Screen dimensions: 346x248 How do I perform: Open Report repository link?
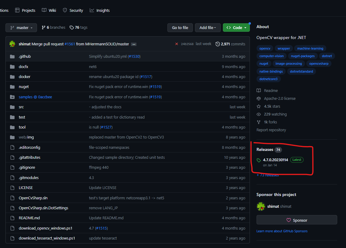(x=271, y=130)
